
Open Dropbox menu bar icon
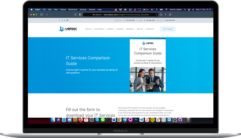[x=120, y=9]
